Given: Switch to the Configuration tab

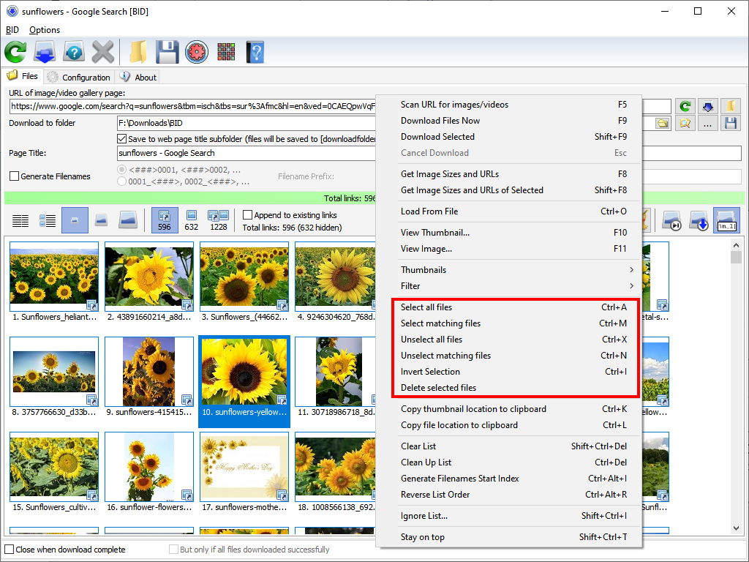Looking at the screenshot, I should pos(79,78).
